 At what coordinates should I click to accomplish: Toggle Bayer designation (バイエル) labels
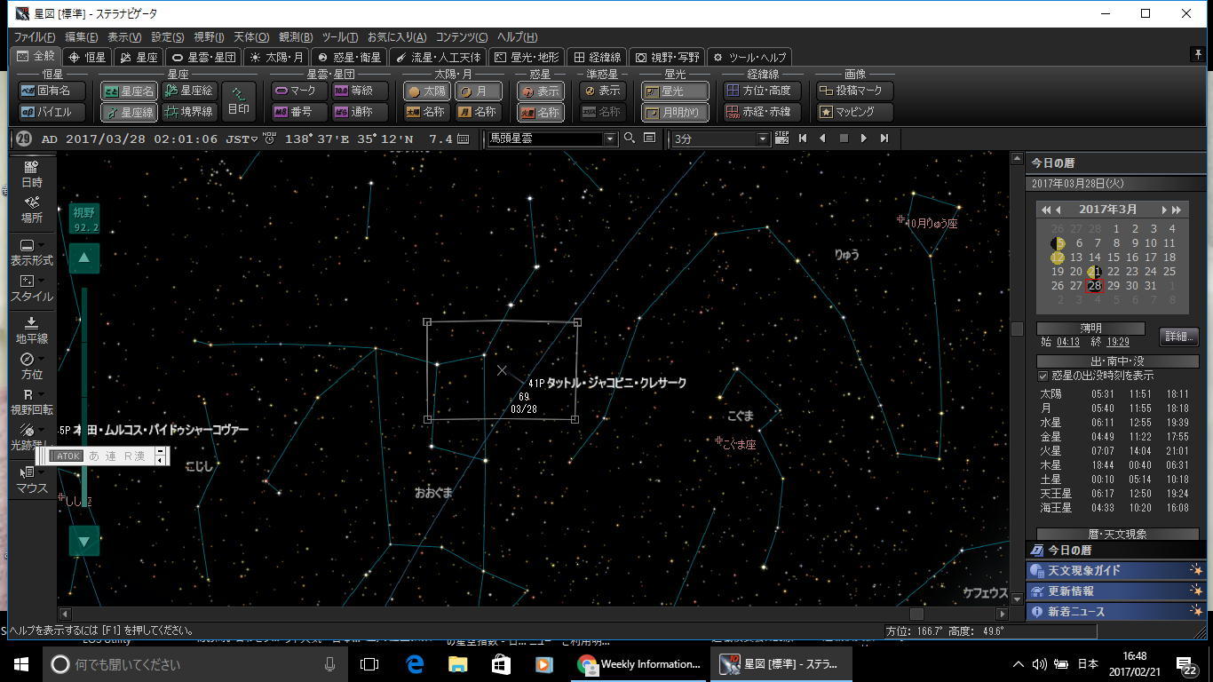coord(52,112)
